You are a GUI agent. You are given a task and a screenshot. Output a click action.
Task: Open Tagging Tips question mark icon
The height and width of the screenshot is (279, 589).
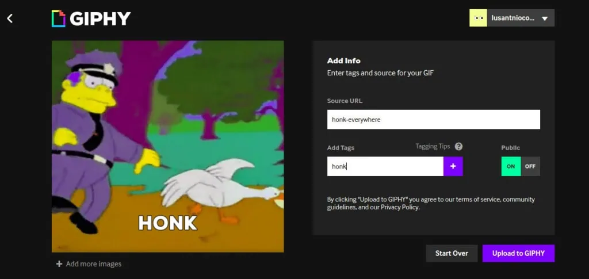458,147
